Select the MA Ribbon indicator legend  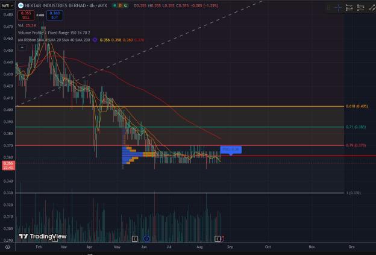(54, 40)
